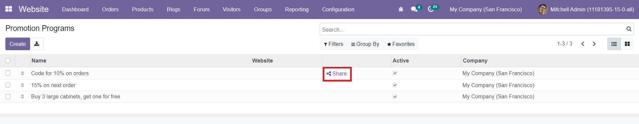Click Share on Code for 10% row
This screenshot has width=639, height=124.
(x=337, y=73)
